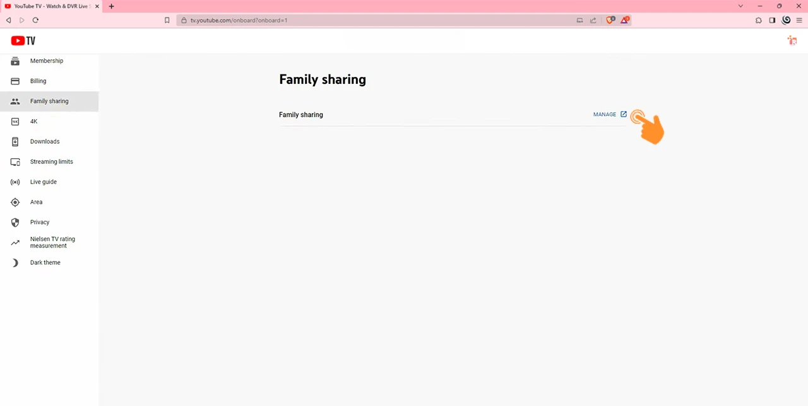
Task: Toggle the browser sidebar panel icon
Action: tap(772, 20)
